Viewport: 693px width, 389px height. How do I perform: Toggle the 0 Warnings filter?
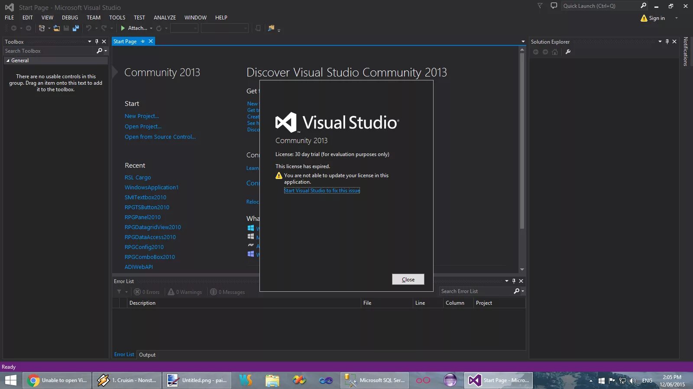coord(185,292)
